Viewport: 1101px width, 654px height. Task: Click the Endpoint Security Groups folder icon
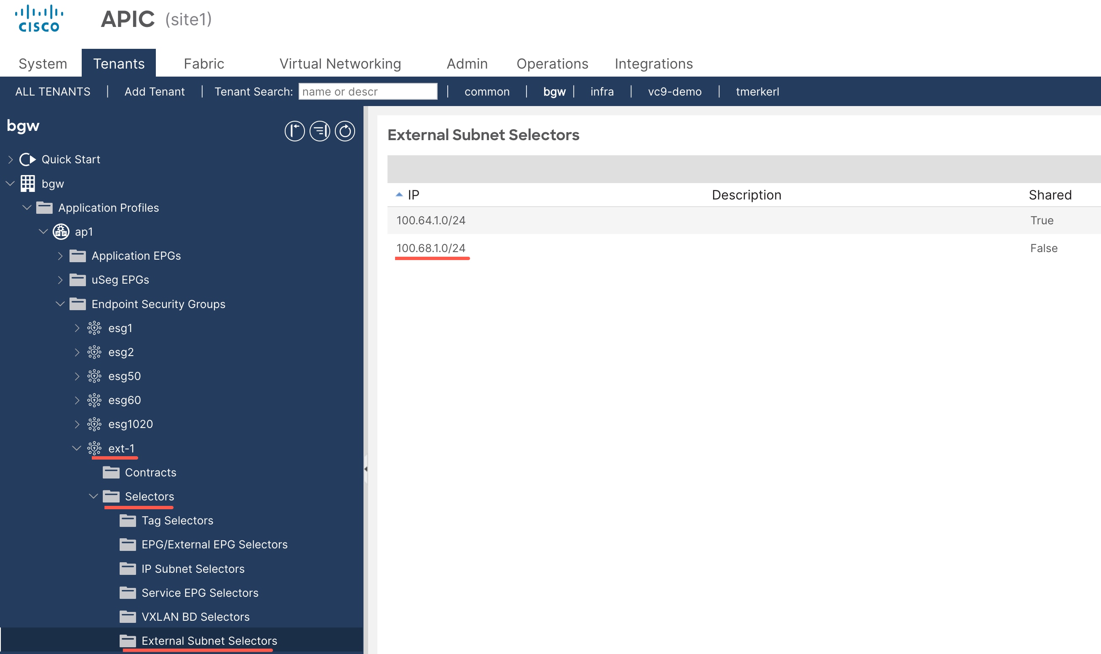(x=77, y=304)
